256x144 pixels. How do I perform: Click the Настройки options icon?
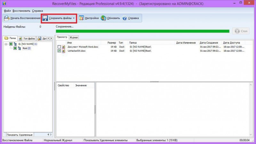pos(81,18)
